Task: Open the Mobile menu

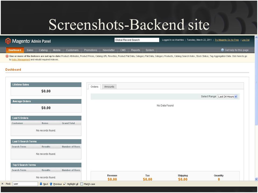Action: tap(57, 50)
